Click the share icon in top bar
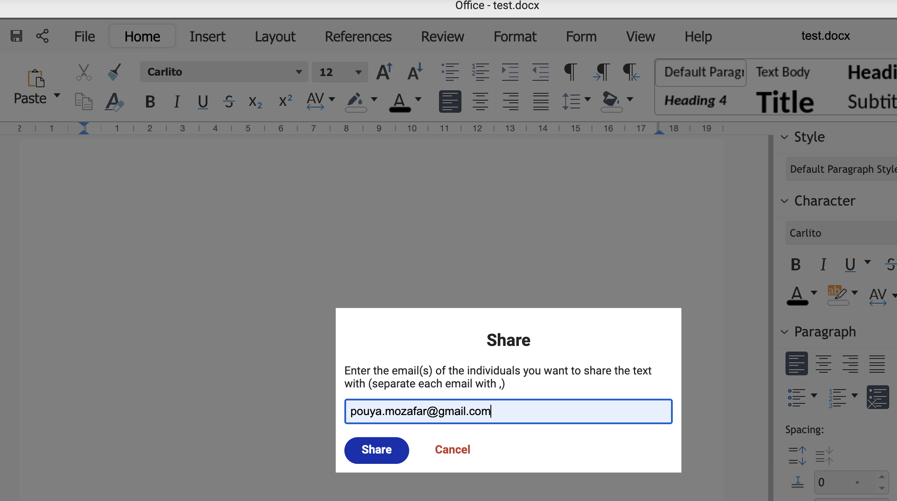 42,36
